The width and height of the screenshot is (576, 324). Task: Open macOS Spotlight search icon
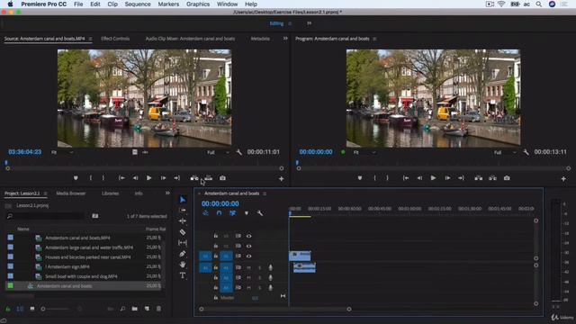[538, 4]
